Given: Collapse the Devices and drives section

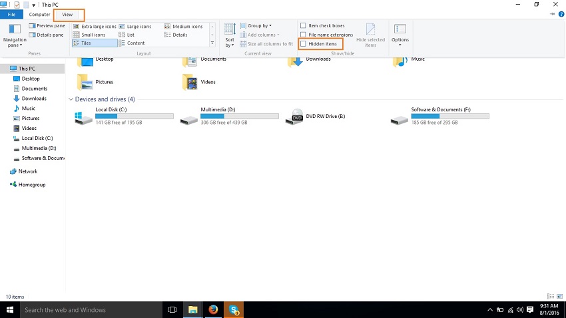Looking at the screenshot, I should point(71,99).
